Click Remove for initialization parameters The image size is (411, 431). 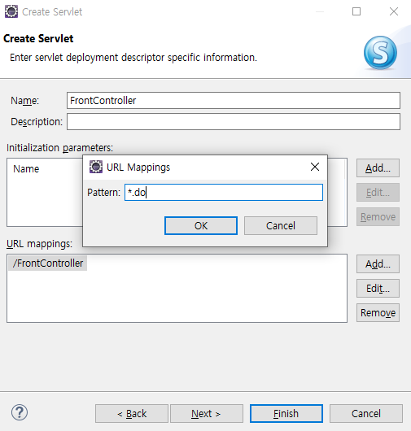pyautogui.click(x=378, y=217)
